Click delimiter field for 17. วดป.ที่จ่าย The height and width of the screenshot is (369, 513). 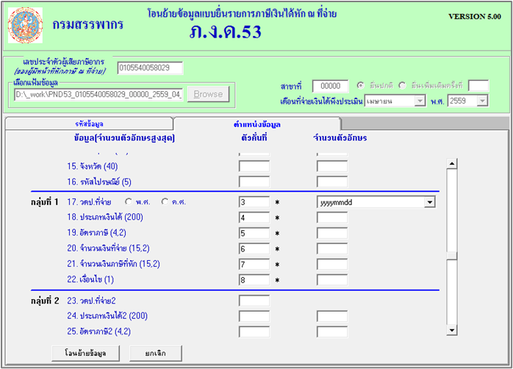coord(254,202)
